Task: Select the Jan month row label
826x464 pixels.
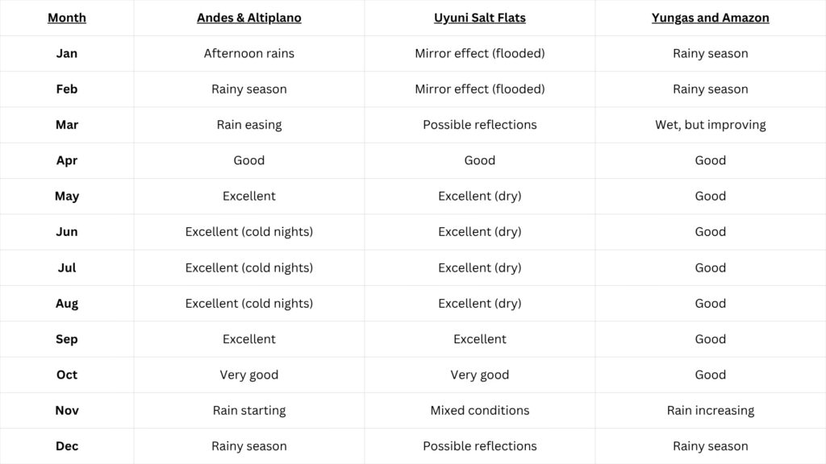Action: (67, 53)
